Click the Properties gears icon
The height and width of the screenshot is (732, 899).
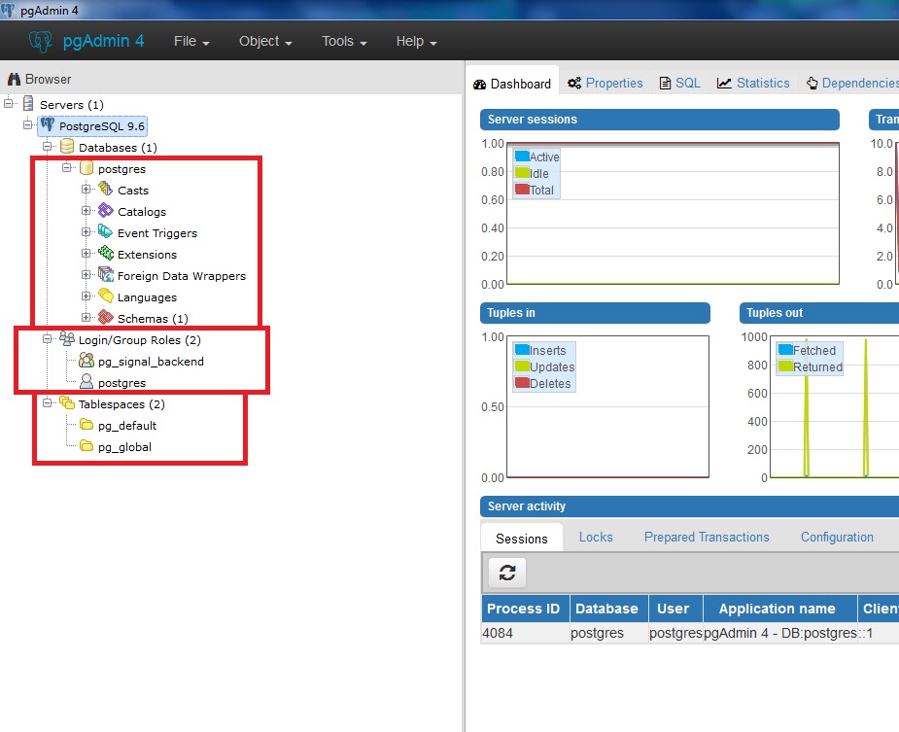pyautogui.click(x=574, y=84)
